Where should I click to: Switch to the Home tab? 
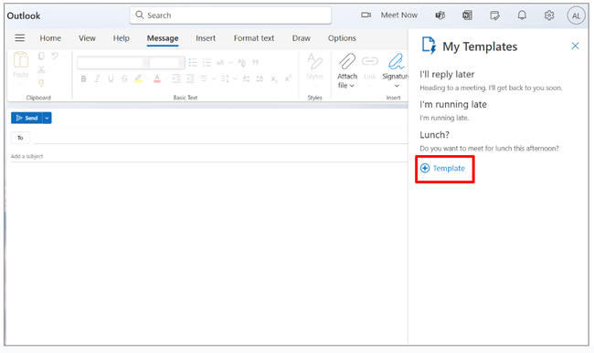click(x=50, y=38)
